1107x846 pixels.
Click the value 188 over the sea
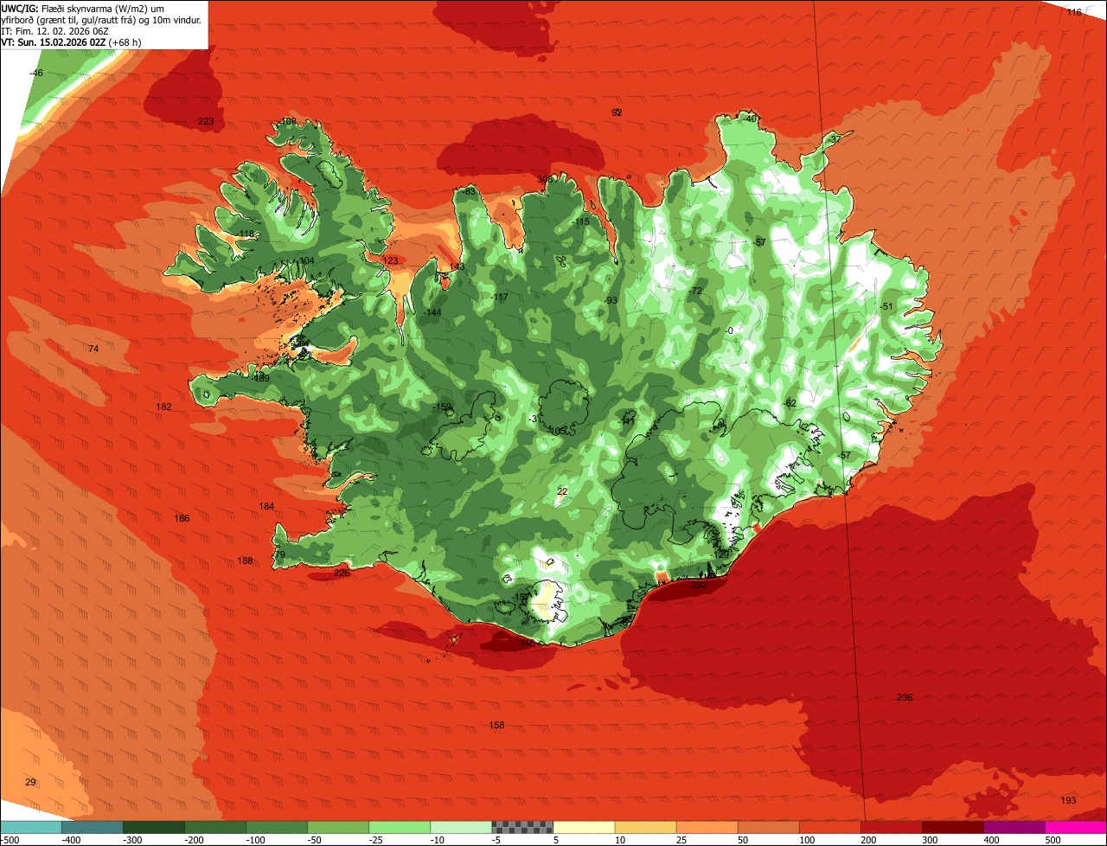246,561
